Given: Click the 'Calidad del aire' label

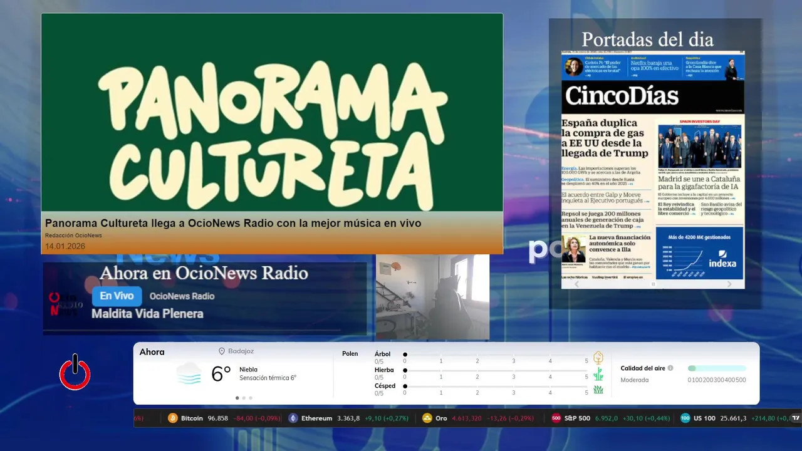Looking at the screenshot, I should click(643, 368).
